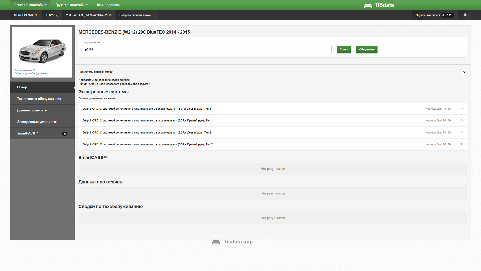Image resolution: width=481 pixels, height=271 pixels.
Task: Open Техническое обслуживание sidebar section
Action: pos(42,99)
